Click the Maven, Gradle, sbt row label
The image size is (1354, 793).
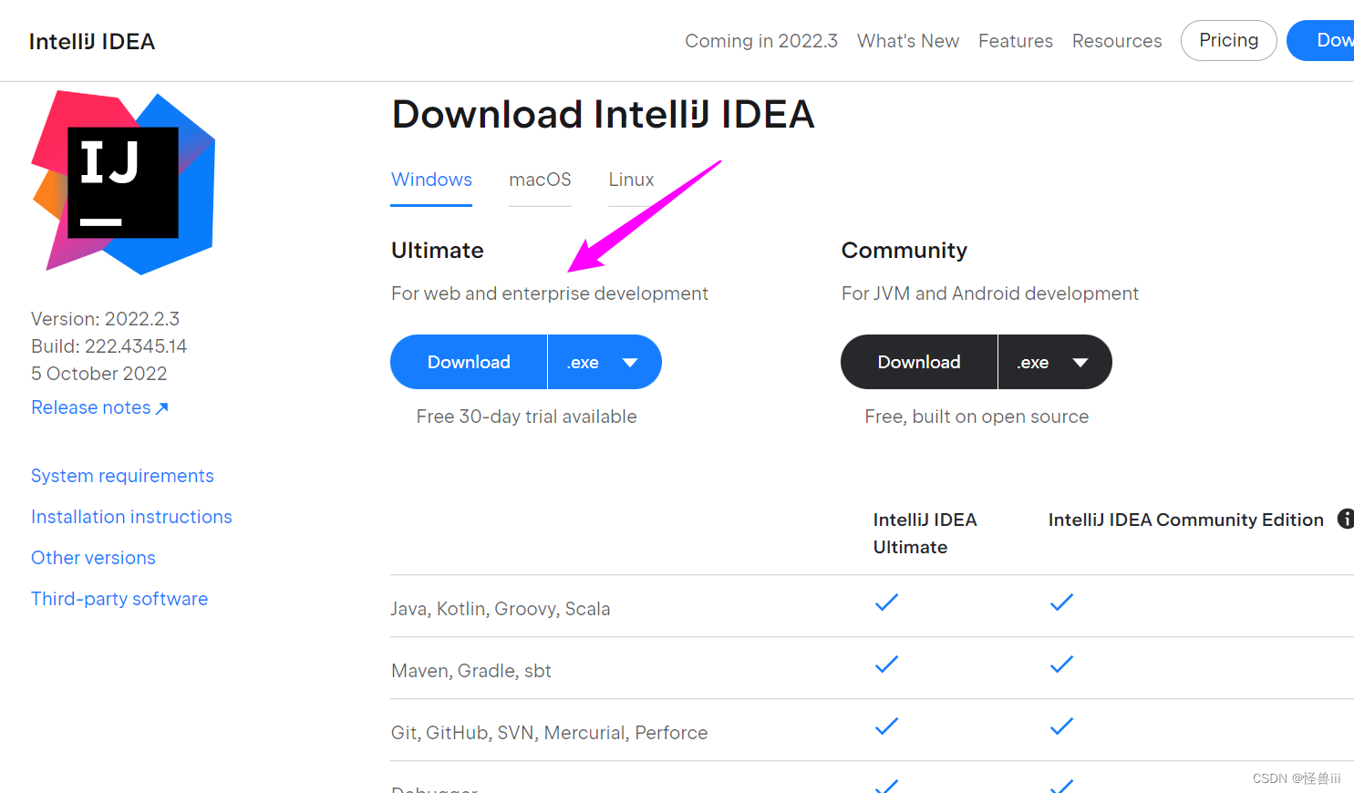click(471, 671)
